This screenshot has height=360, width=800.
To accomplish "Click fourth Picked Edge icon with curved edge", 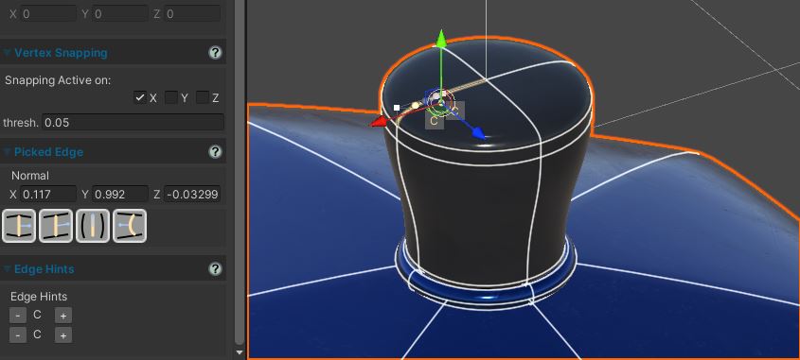I will (x=130, y=225).
